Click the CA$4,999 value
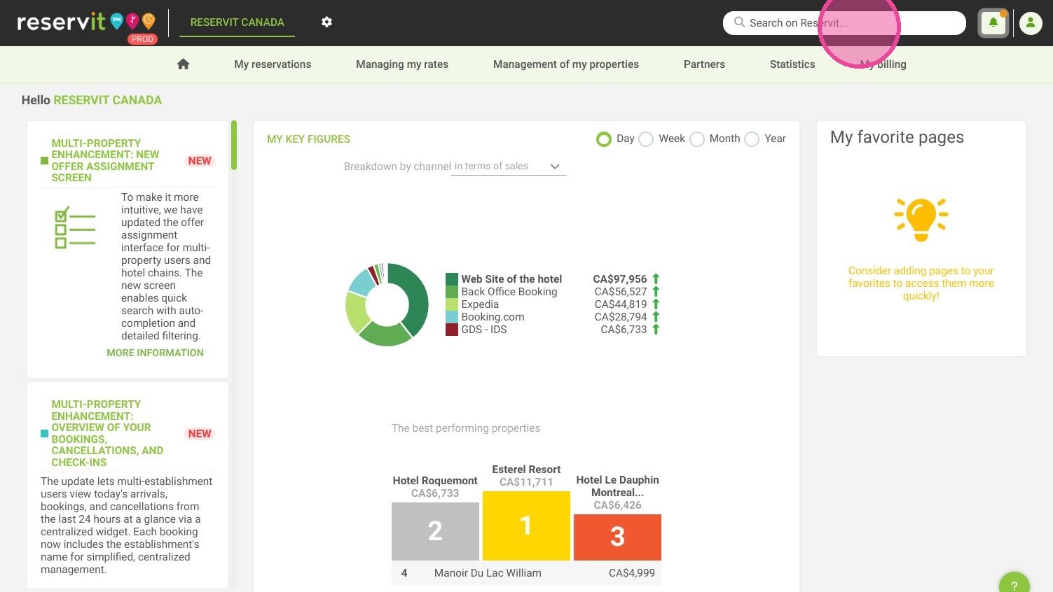The width and height of the screenshot is (1053, 592). pyautogui.click(x=632, y=573)
